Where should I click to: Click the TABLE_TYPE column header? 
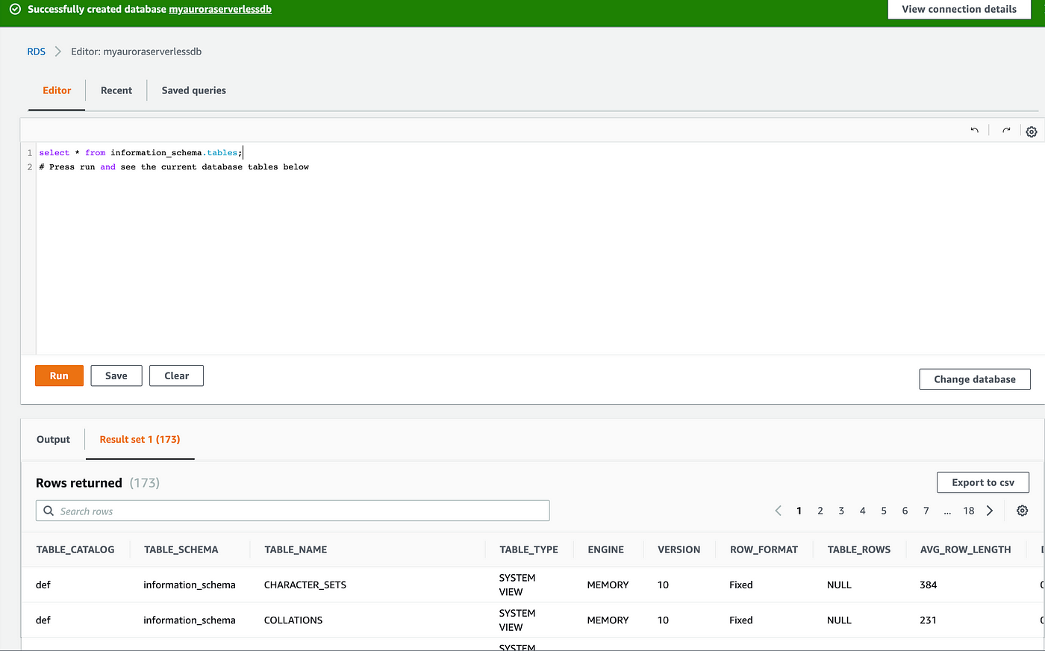(x=529, y=549)
